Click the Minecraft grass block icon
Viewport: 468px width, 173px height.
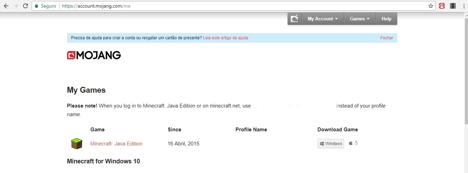coord(77,143)
